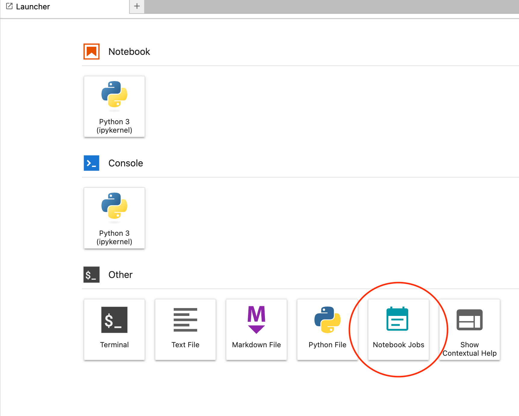Create a new Python File

(328, 329)
